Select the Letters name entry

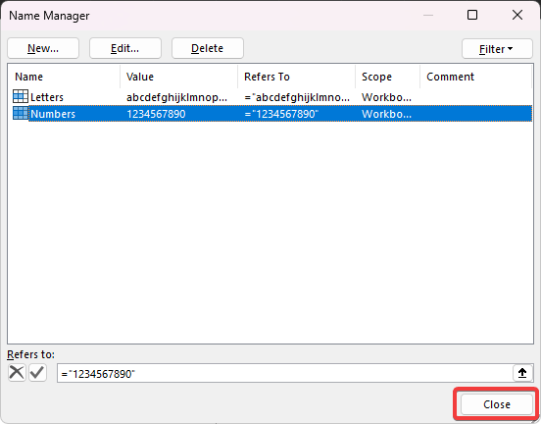point(47,97)
